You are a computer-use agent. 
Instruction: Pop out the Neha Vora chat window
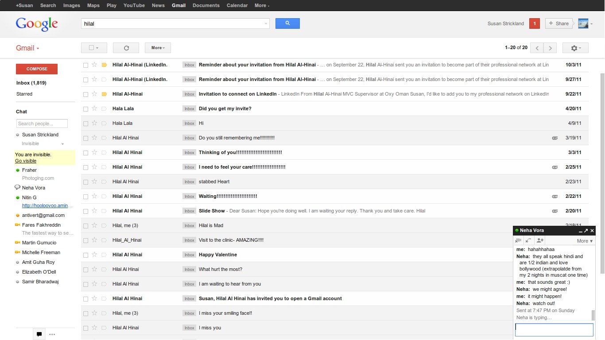(586, 231)
